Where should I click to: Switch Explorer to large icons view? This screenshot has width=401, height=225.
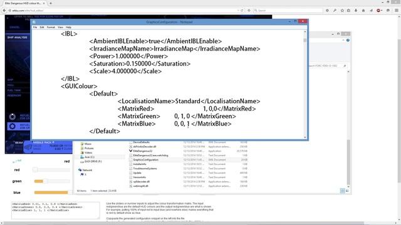347,191
